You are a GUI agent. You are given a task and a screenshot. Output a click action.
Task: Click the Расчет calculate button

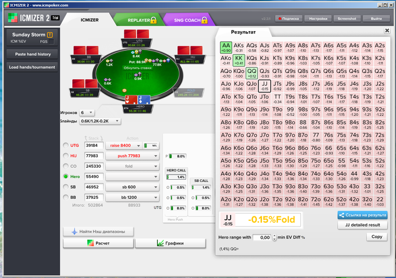[x=98, y=244]
